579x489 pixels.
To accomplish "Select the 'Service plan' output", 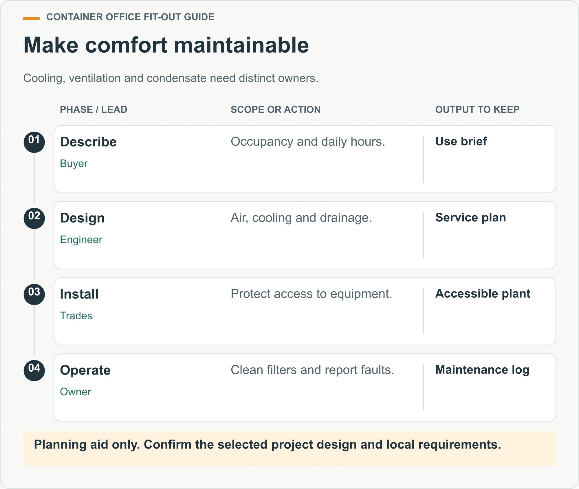I will 470,218.
